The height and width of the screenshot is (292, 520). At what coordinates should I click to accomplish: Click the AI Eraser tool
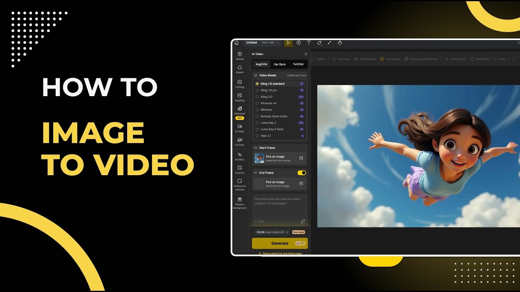(341, 59)
